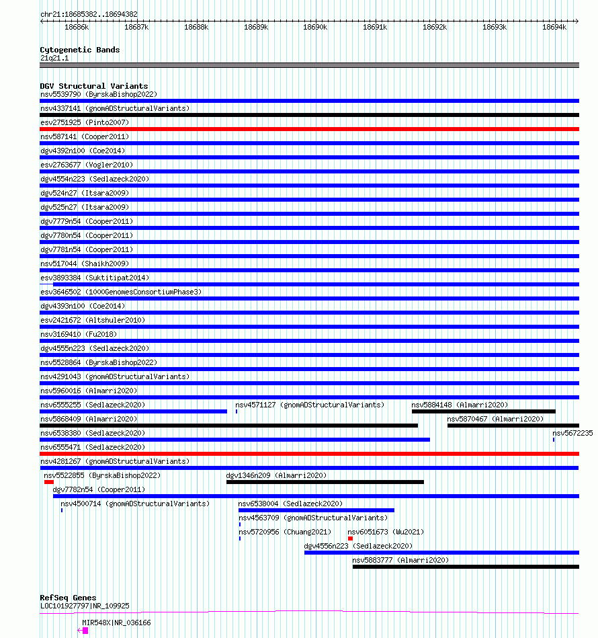Open nsv5884148 (Almarri2020) label
The height and width of the screenshot is (638, 598).
click(460, 405)
